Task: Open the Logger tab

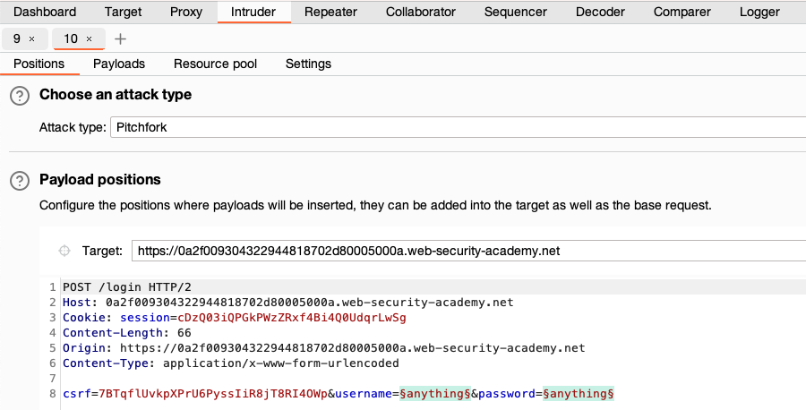Action: [x=759, y=12]
